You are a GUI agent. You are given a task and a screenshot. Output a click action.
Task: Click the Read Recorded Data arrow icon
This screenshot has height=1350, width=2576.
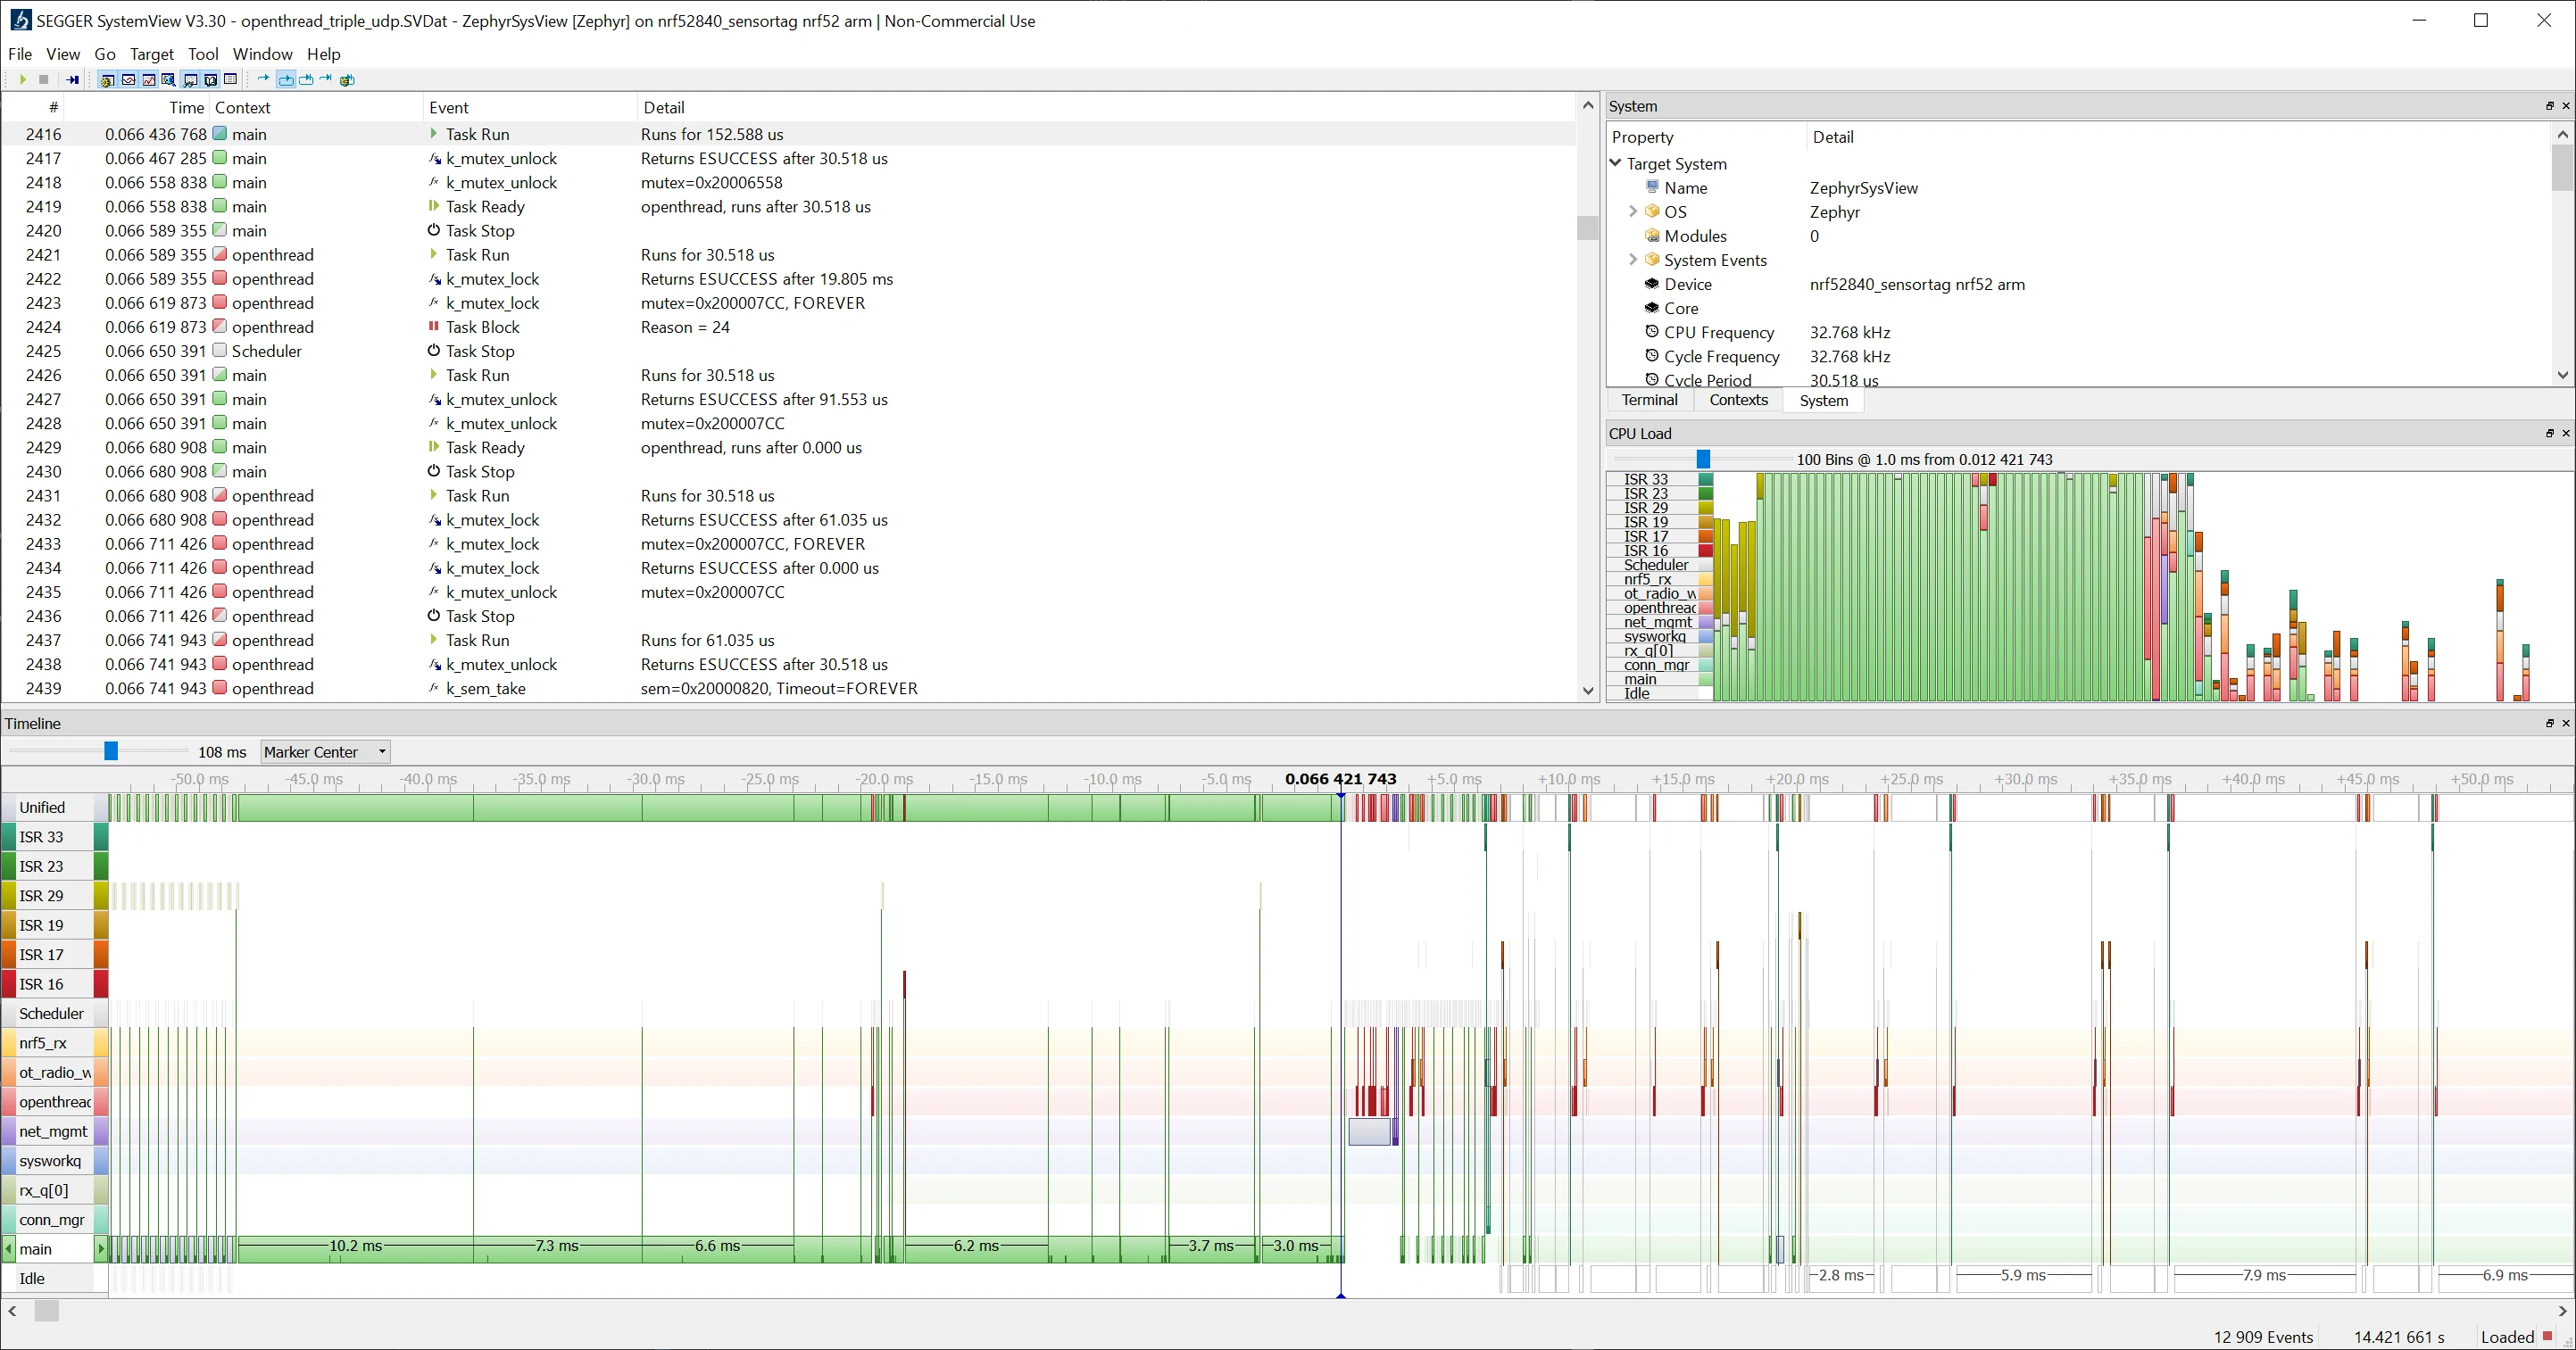pyautogui.click(x=72, y=80)
